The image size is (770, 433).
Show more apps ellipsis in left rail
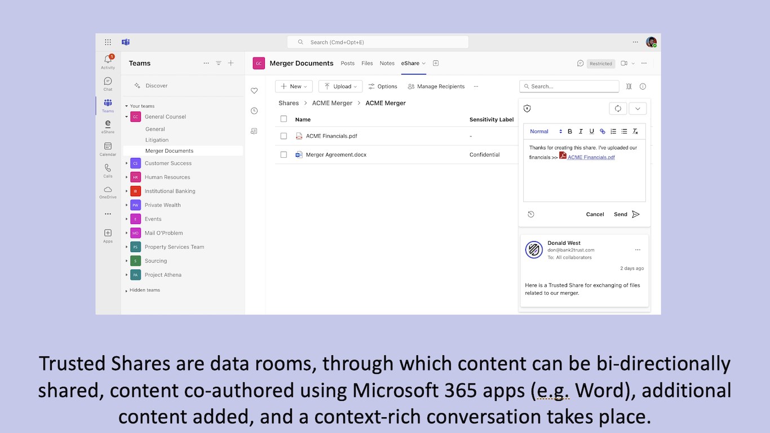point(108,214)
